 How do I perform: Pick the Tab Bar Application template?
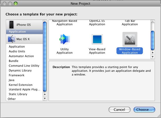pos(130,23)
